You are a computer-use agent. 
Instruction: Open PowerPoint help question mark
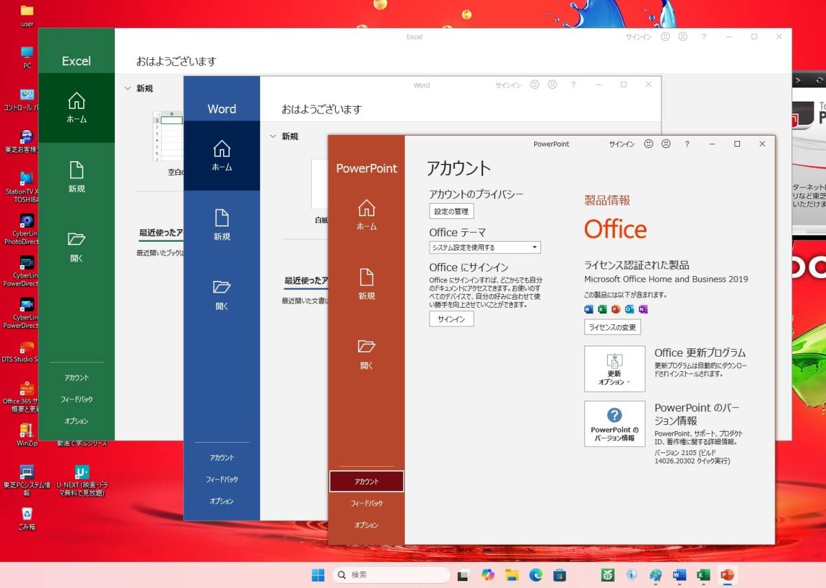pos(687,144)
